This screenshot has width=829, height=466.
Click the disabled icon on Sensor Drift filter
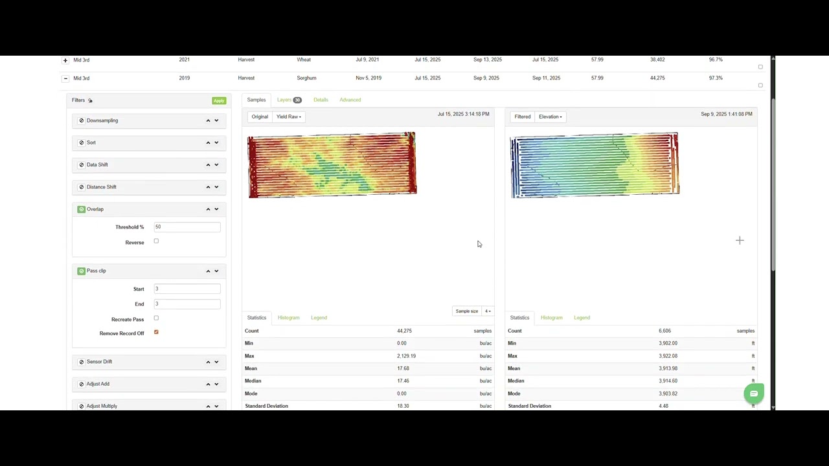tap(81, 362)
